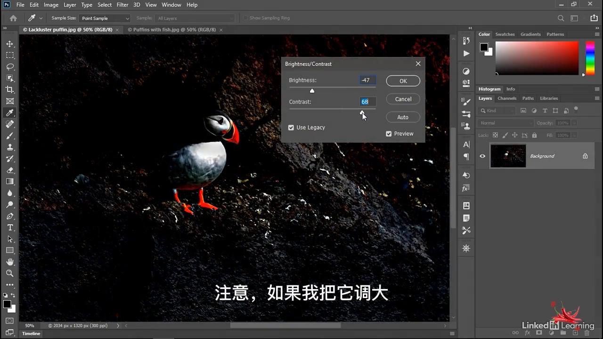This screenshot has width=603, height=339.
Task: Switch to the Channels tab
Action: click(507, 98)
